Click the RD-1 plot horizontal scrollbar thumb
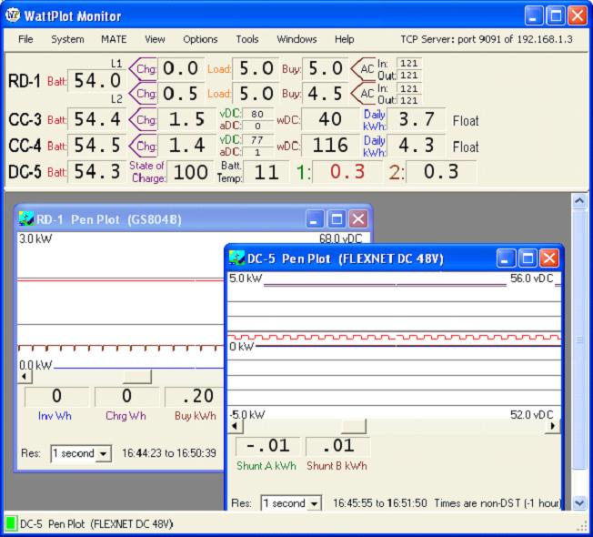 pos(137,377)
